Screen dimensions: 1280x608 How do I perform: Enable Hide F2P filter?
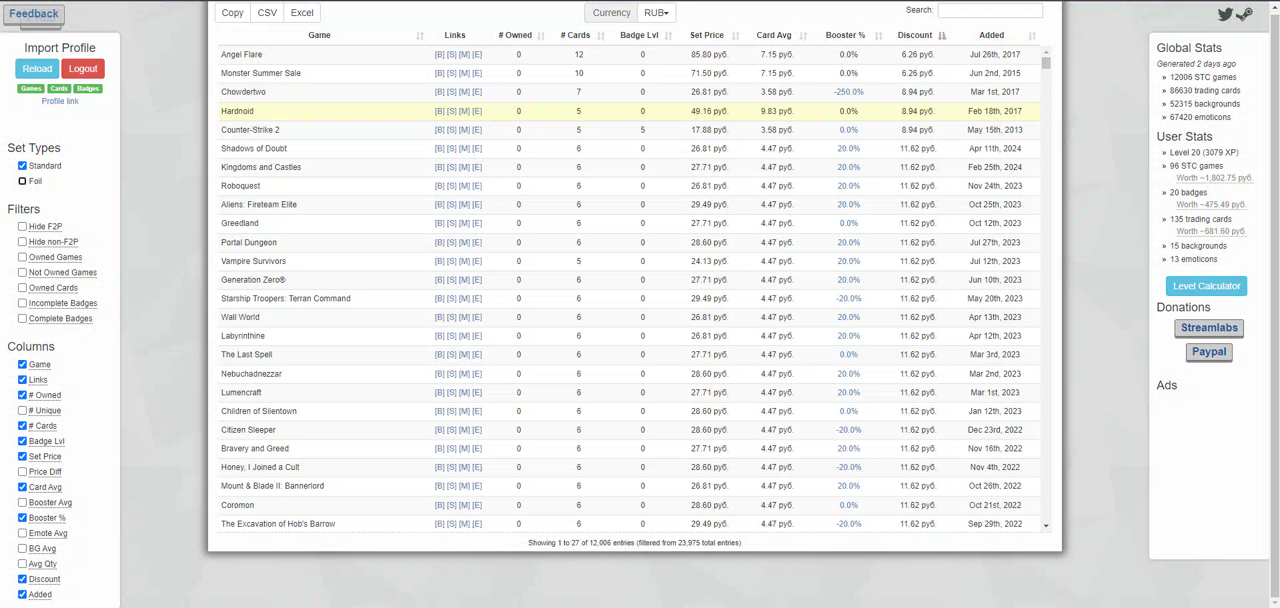(x=22, y=226)
